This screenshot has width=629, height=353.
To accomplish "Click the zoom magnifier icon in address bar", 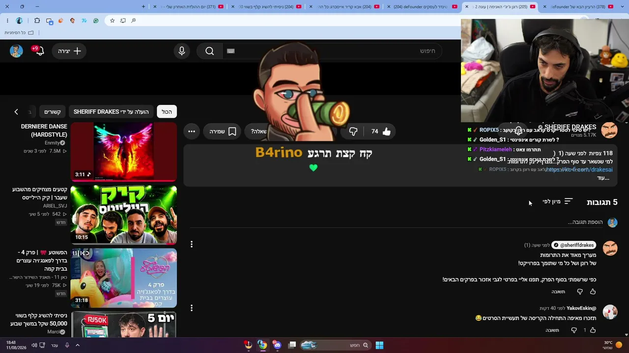I will pyautogui.click(x=133, y=21).
